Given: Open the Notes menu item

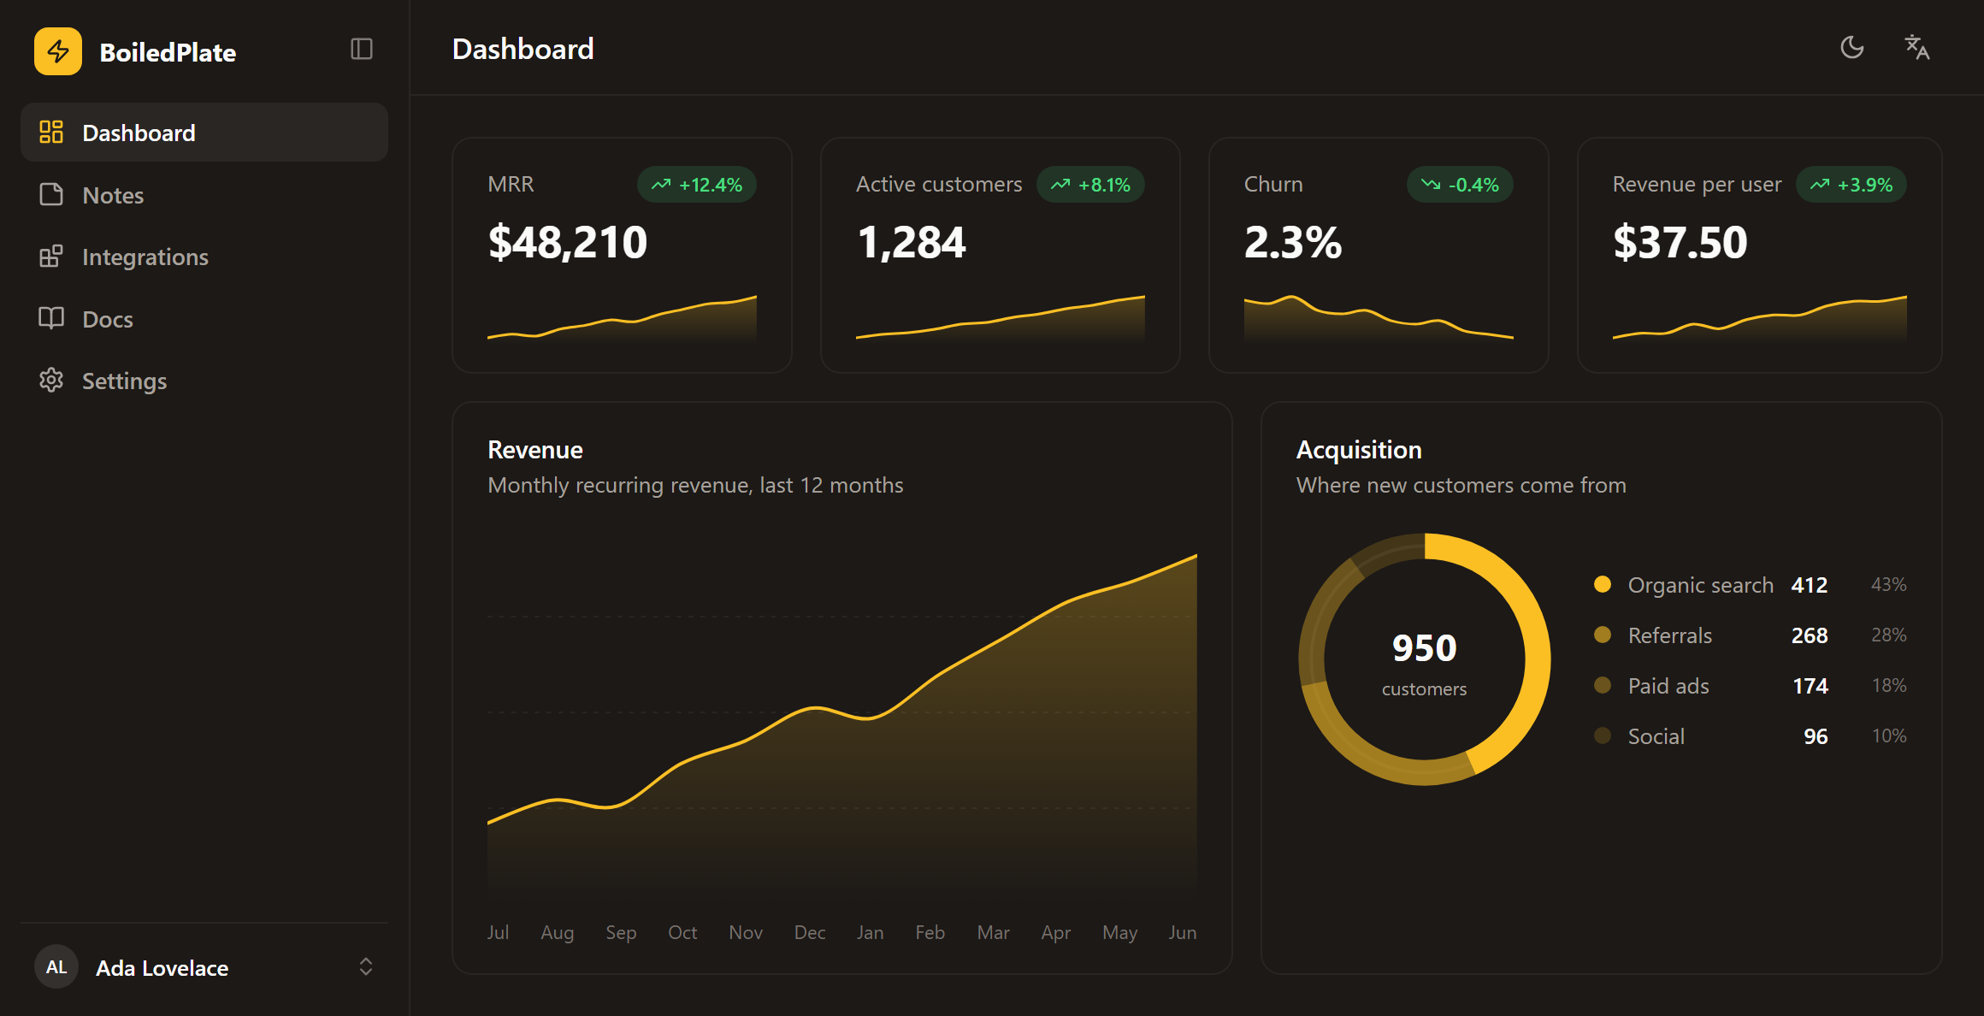Looking at the screenshot, I should click(204, 195).
